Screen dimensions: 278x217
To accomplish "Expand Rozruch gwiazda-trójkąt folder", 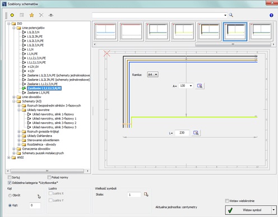I will click(x=19, y=132).
